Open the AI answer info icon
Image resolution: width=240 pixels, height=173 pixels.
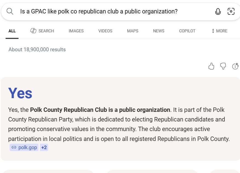pos(235,66)
